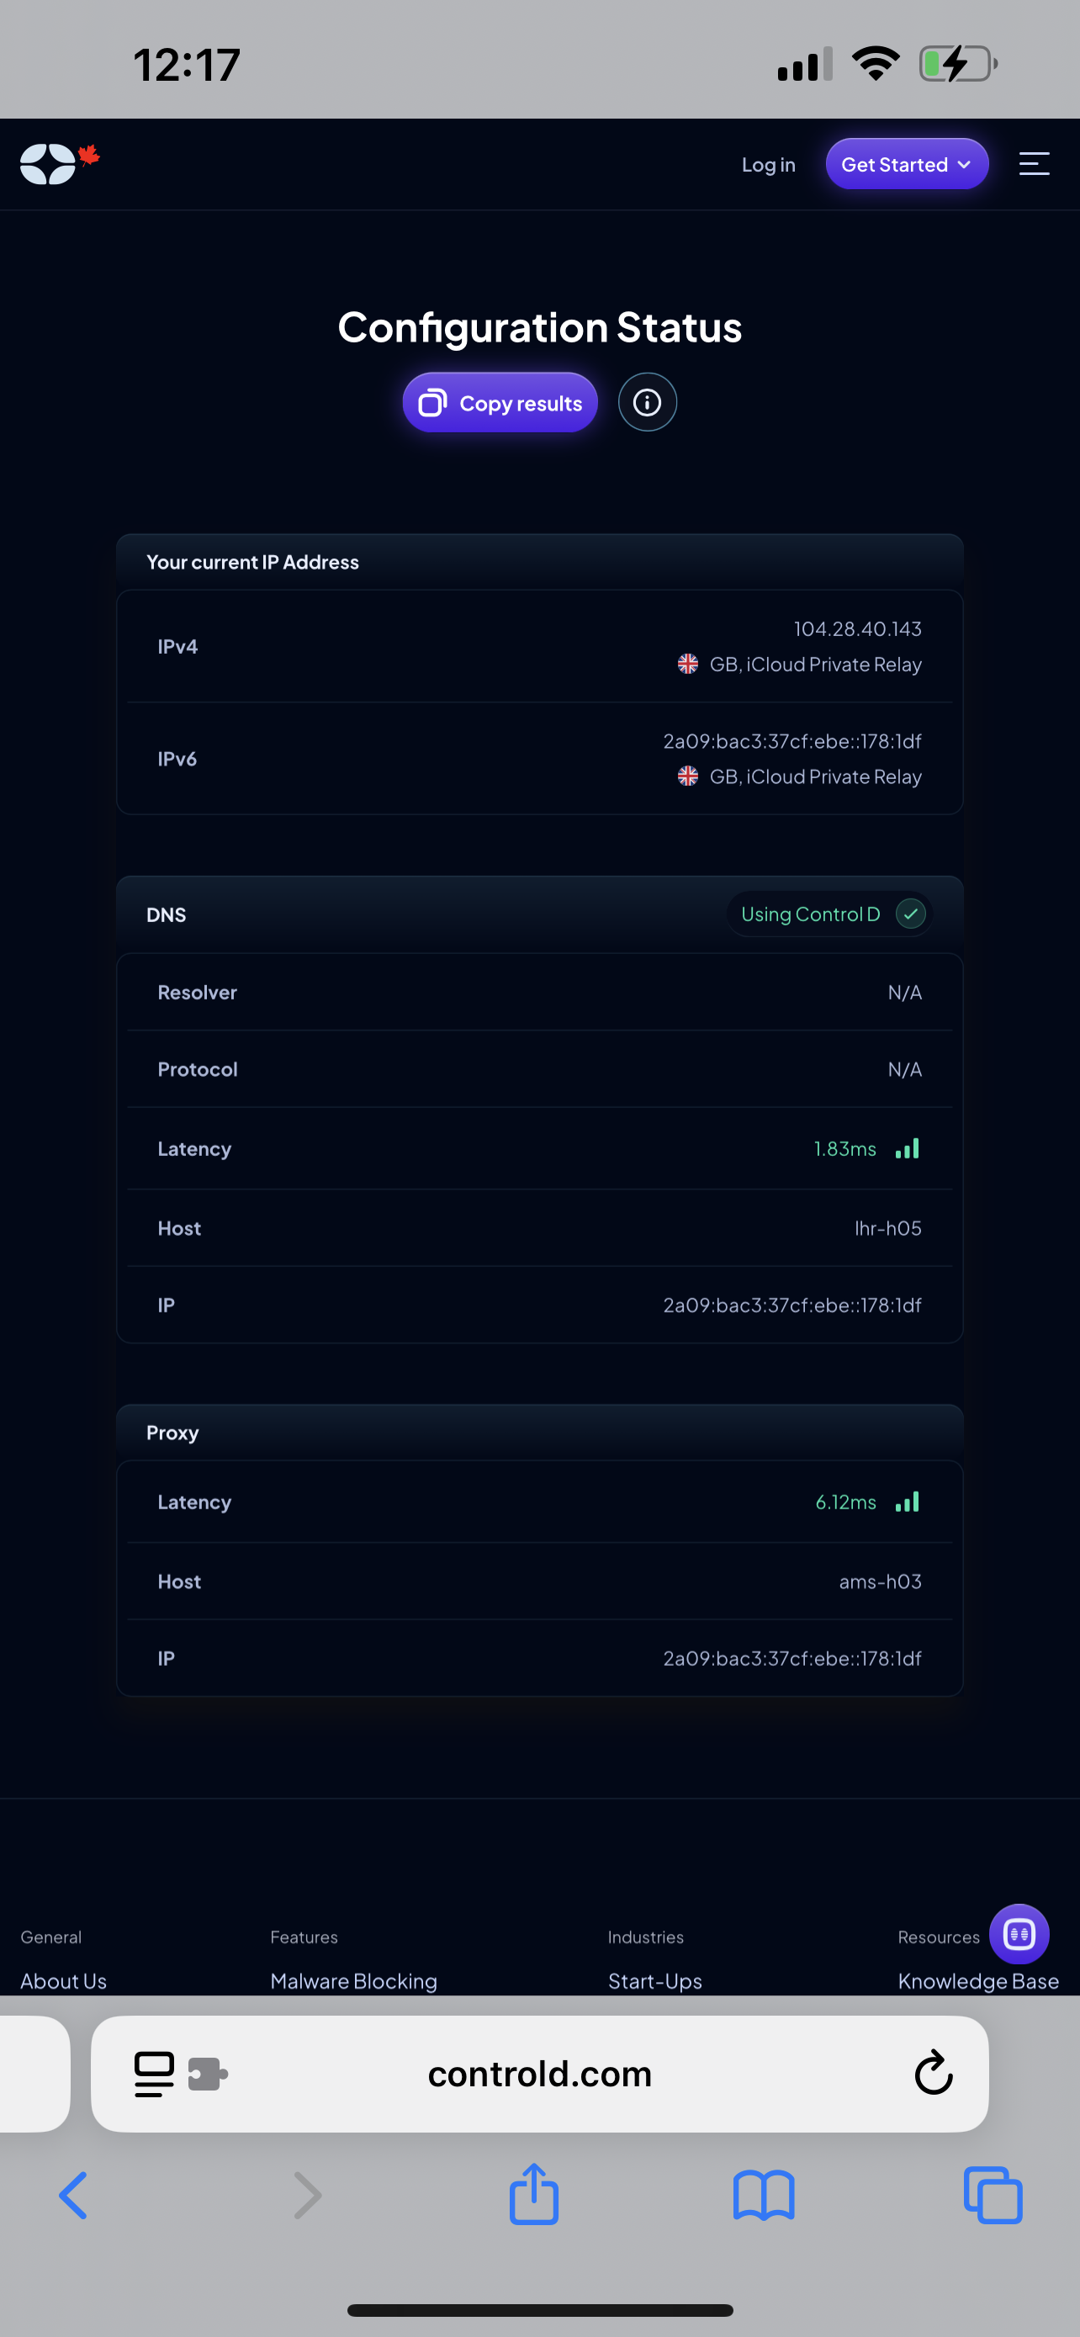Image resolution: width=1080 pixels, height=2337 pixels.
Task: Open the chat support bubble
Action: [1019, 1934]
